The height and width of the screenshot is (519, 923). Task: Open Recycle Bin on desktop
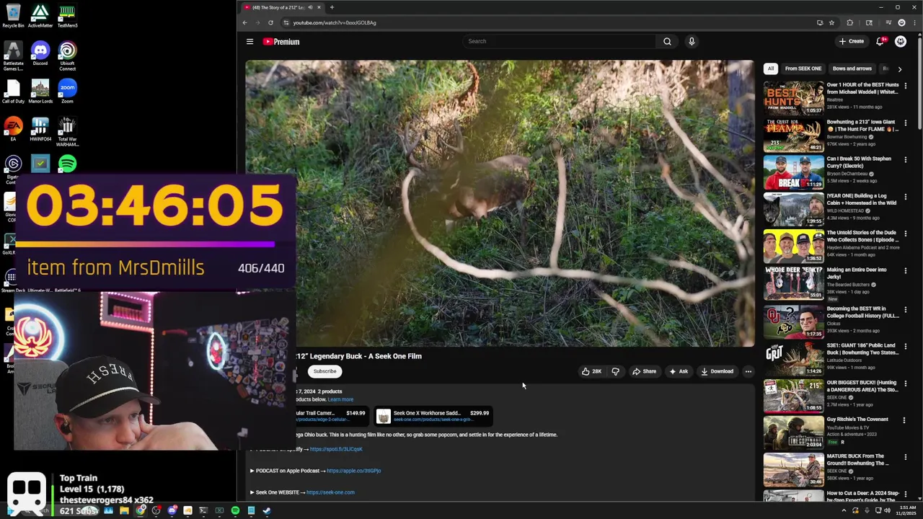click(13, 15)
